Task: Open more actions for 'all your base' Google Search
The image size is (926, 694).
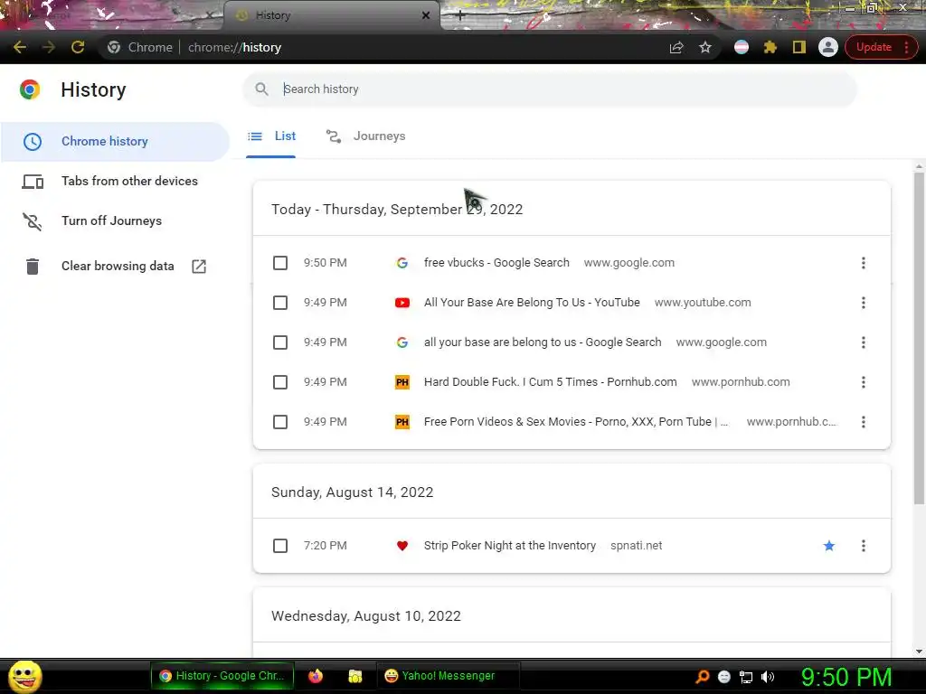Action: (864, 342)
